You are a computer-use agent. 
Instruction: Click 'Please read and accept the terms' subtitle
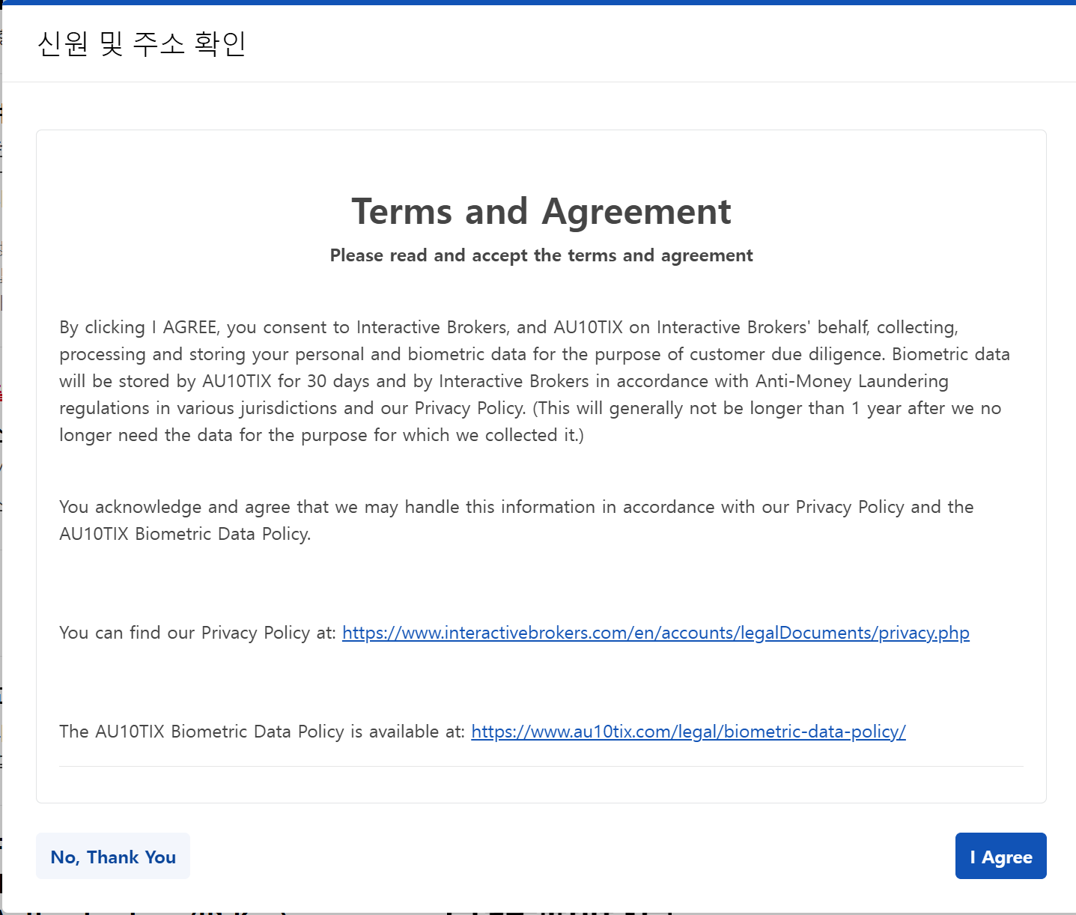(541, 255)
